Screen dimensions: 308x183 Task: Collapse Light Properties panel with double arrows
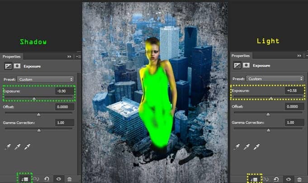(299, 56)
